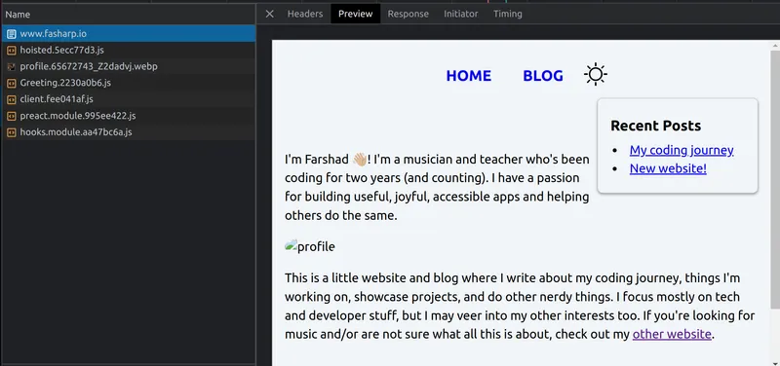Open the New website! post link
Viewport: 780px width, 366px height.
668,168
